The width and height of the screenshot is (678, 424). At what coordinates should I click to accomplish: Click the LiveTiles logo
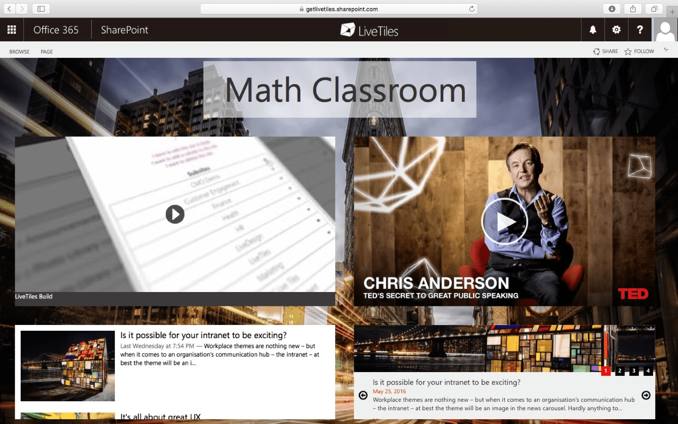point(369,30)
